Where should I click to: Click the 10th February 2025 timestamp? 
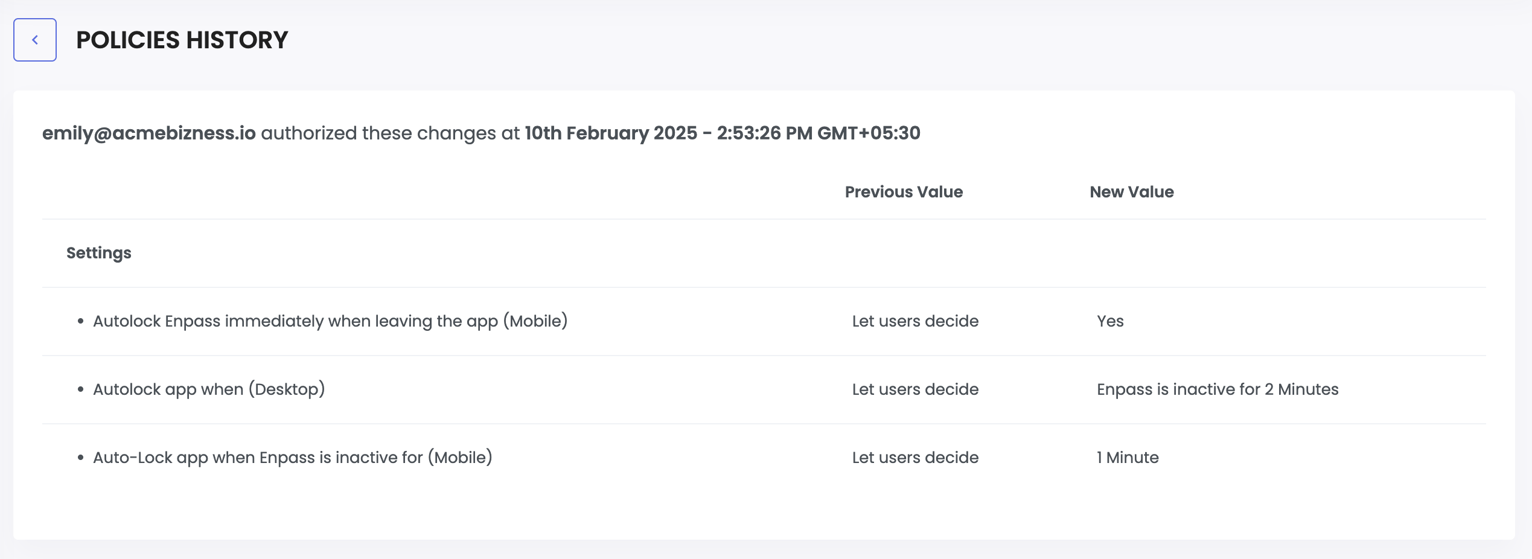pos(722,133)
